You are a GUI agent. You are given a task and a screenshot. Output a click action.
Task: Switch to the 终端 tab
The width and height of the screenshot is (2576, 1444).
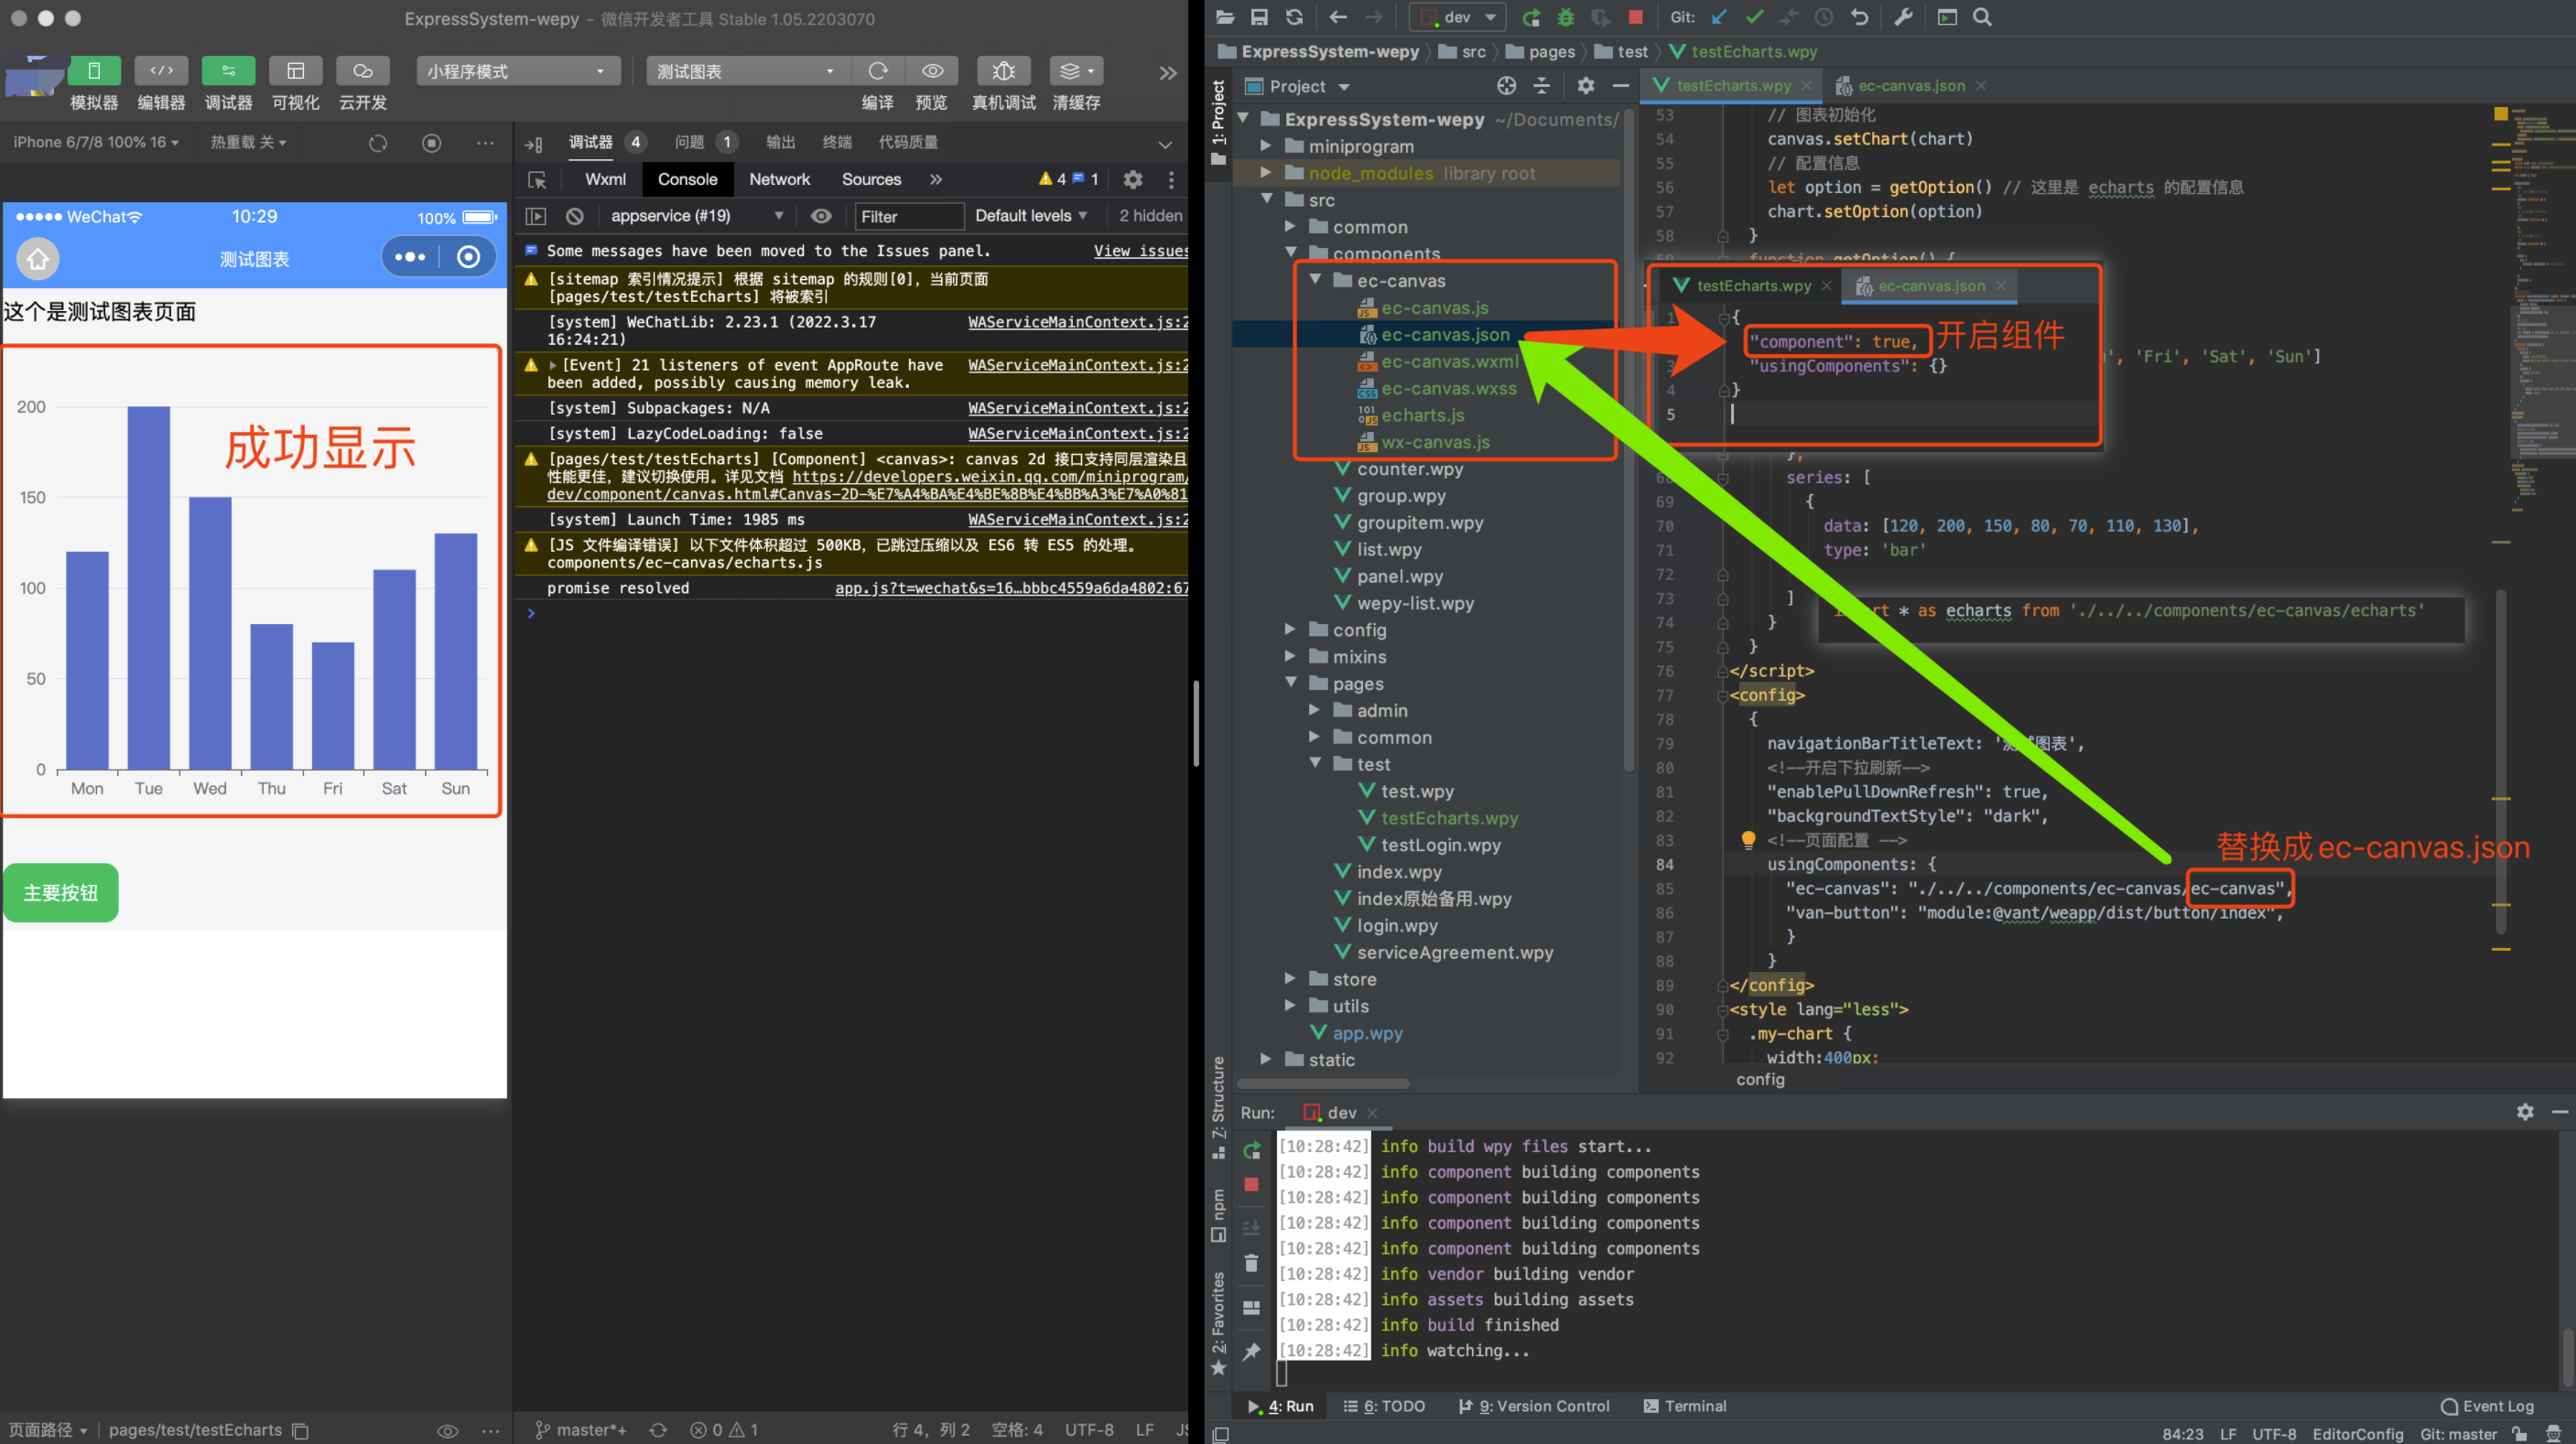tap(837, 143)
